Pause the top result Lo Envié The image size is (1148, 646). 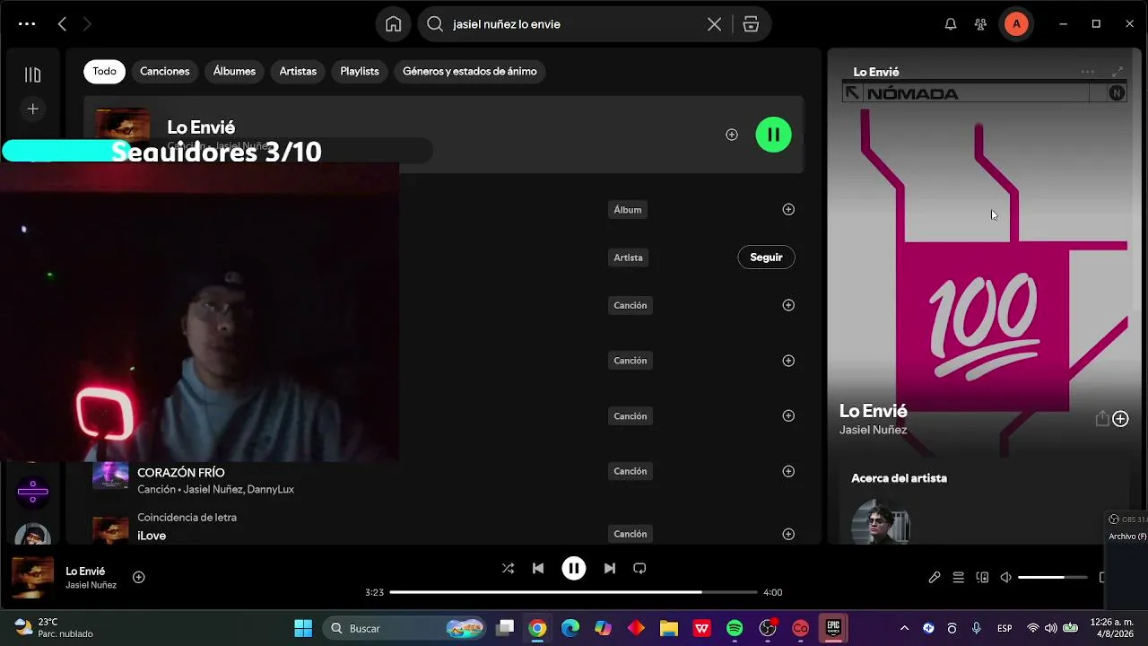(x=773, y=135)
